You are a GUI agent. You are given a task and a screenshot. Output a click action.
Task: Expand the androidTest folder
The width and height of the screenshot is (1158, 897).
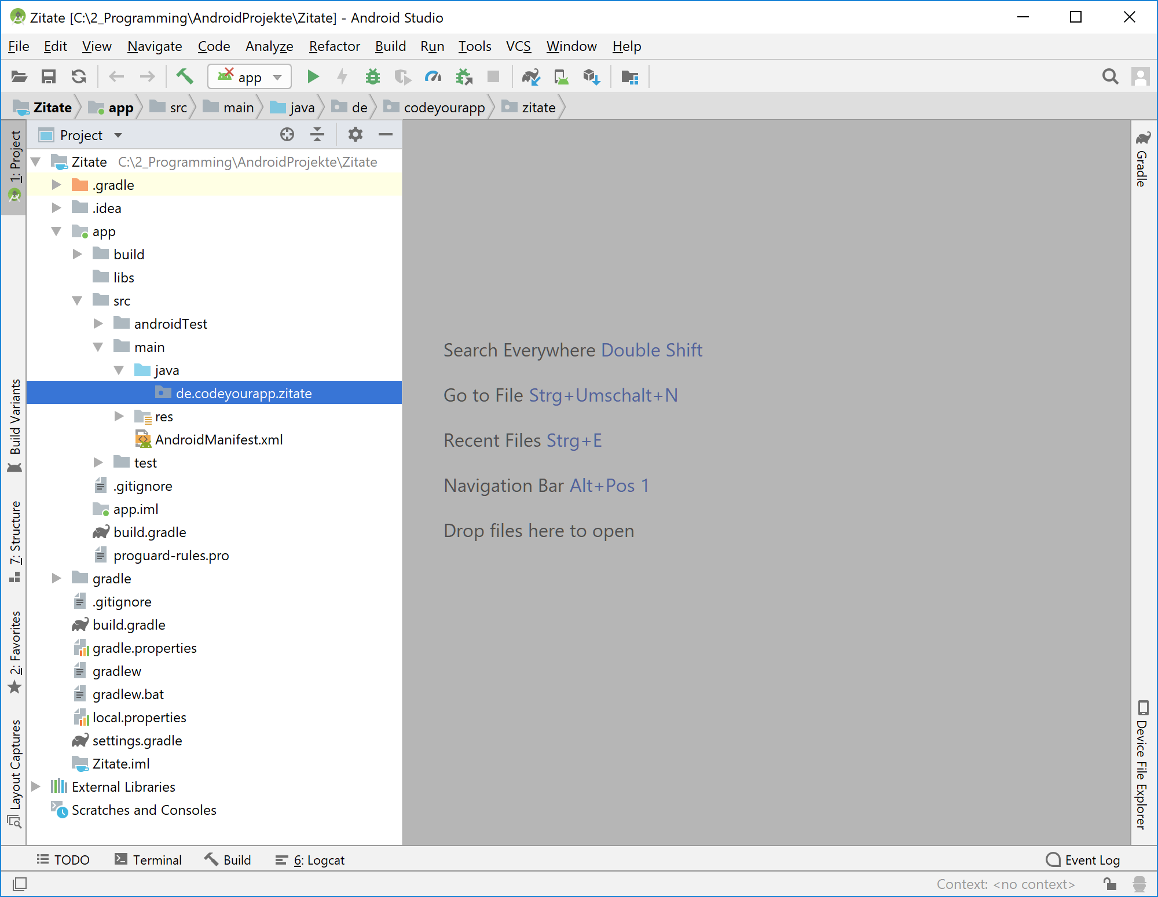[x=98, y=324]
